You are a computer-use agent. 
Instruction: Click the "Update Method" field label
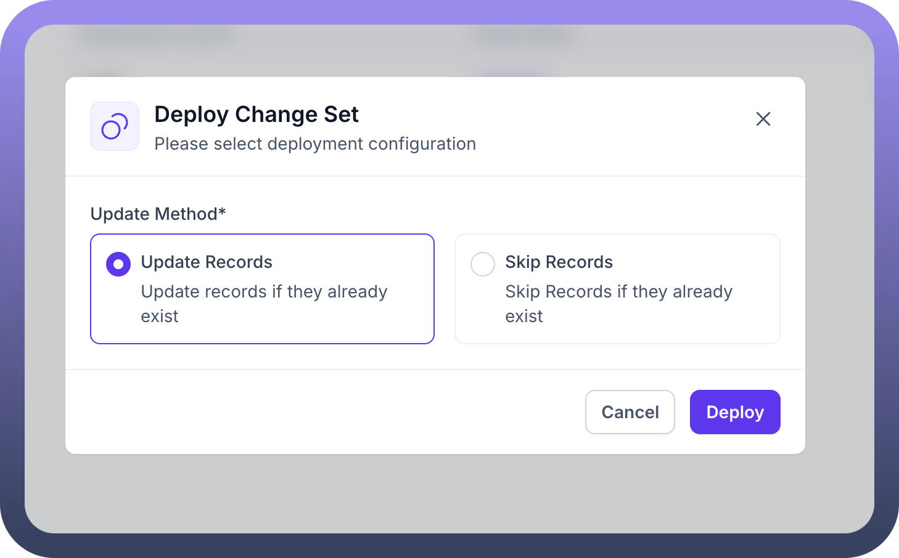point(154,214)
